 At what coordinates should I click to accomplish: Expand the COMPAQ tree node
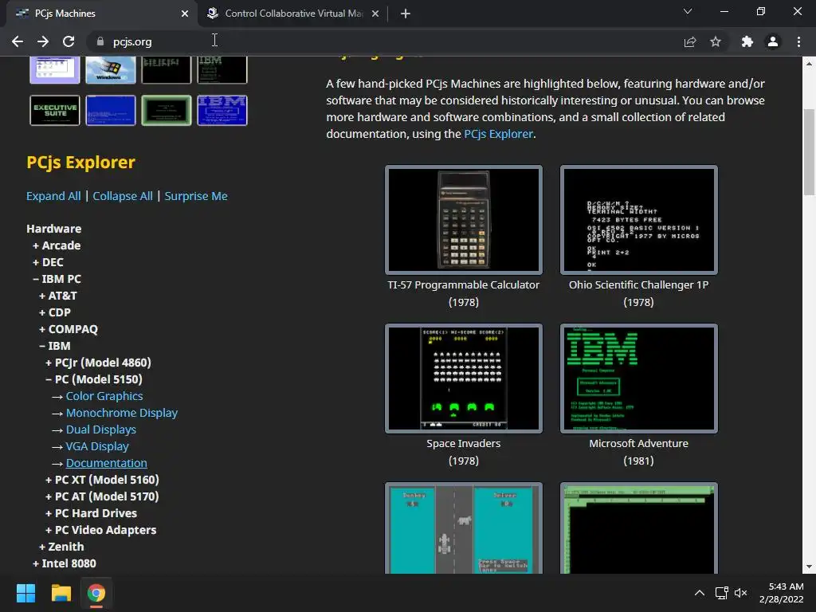click(x=69, y=329)
